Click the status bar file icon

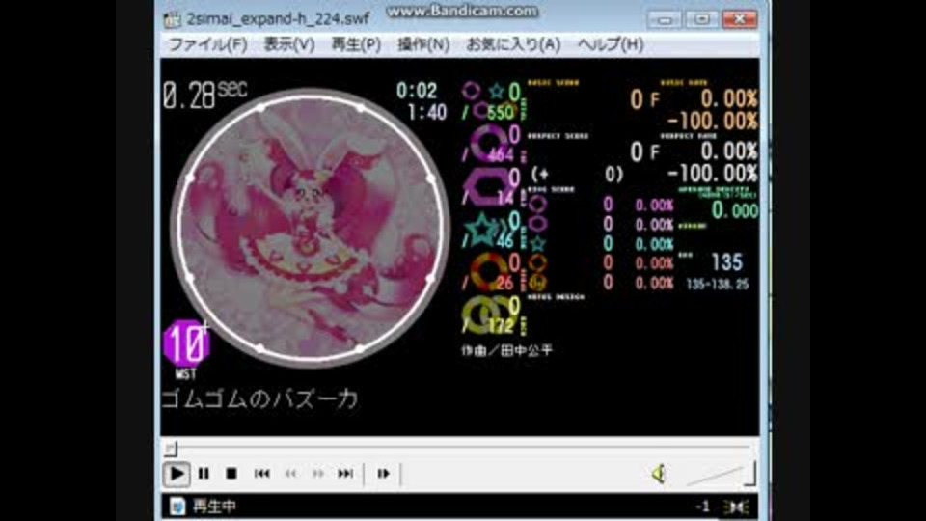(x=177, y=507)
